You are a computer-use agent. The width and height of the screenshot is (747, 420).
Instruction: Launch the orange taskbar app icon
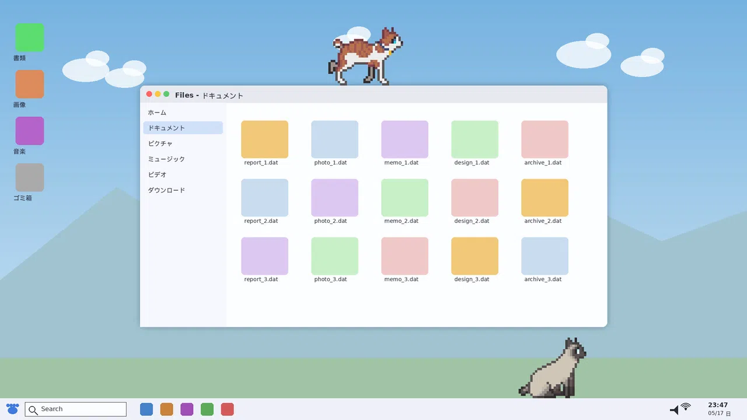pos(167,409)
